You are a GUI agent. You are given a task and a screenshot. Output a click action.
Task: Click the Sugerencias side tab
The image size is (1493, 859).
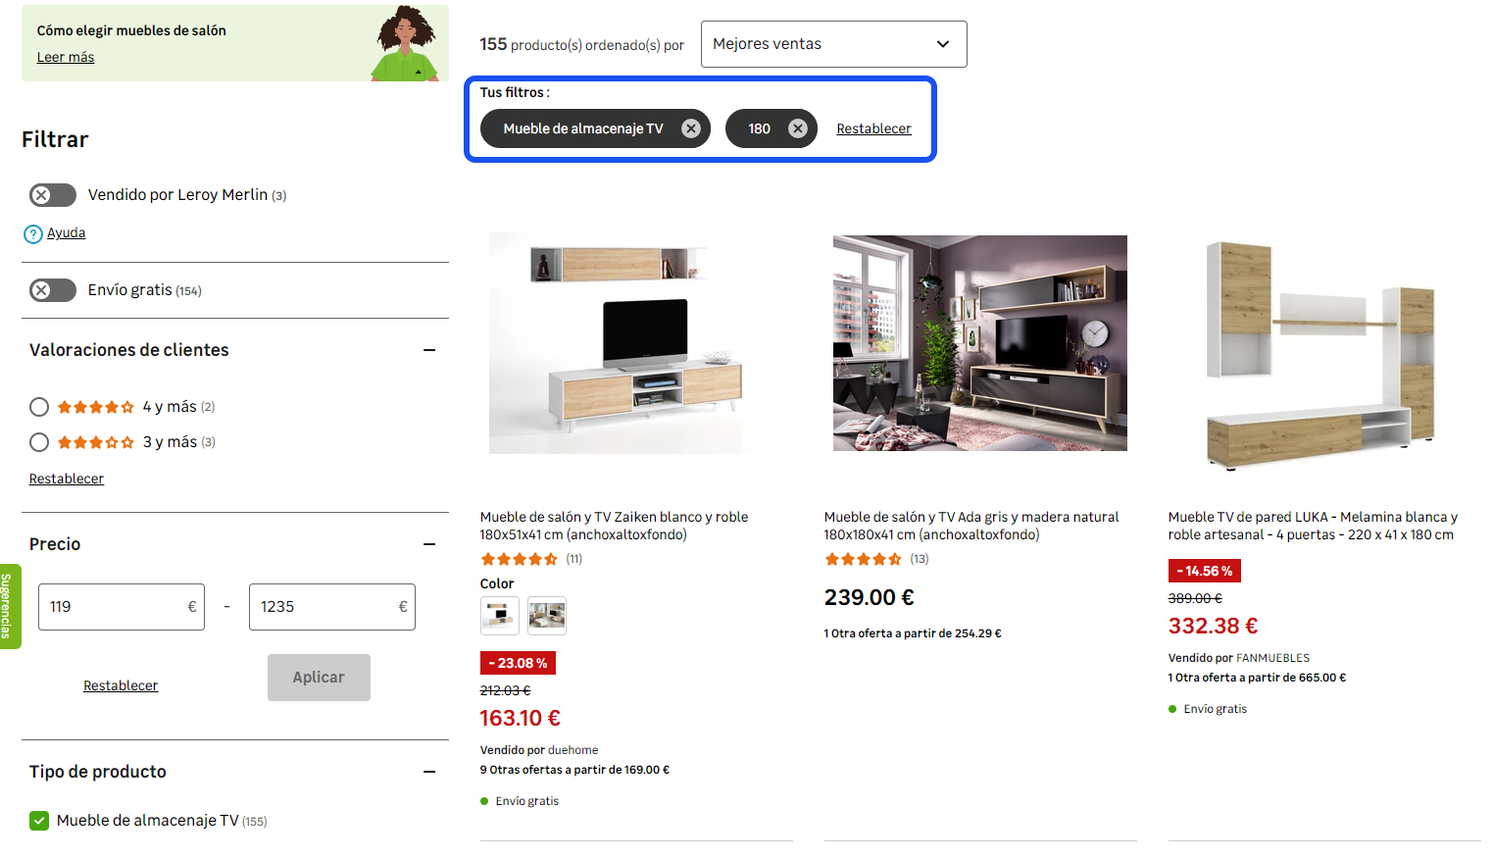coord(8,606)
